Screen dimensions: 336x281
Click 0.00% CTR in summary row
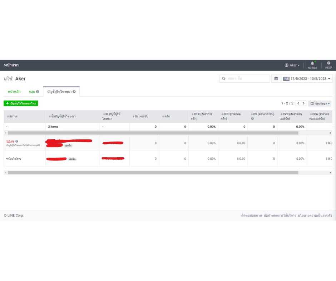[x=212, y=127]
